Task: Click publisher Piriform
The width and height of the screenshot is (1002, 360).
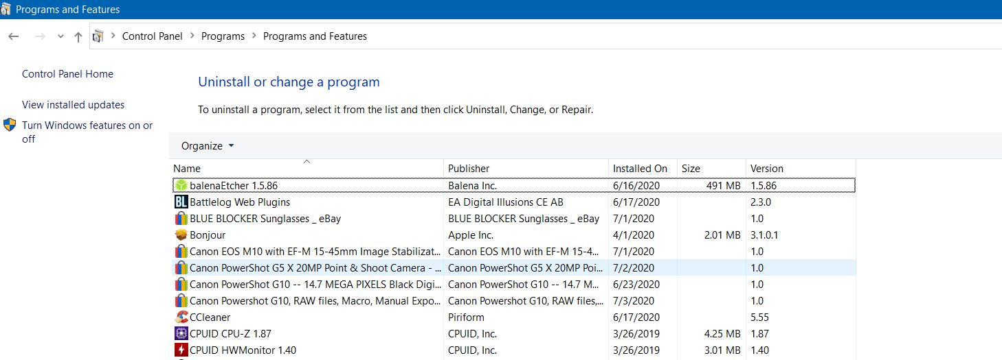Action: pos(466,317)
